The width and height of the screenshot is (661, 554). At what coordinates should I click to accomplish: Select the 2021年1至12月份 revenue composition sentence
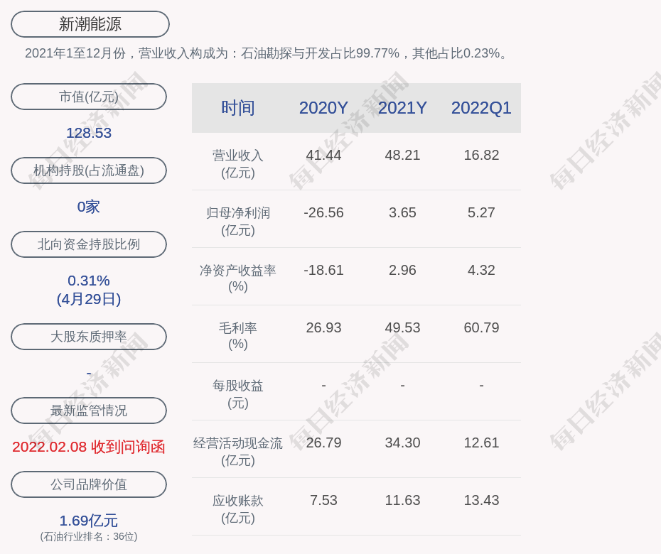(x=267, y=53)
